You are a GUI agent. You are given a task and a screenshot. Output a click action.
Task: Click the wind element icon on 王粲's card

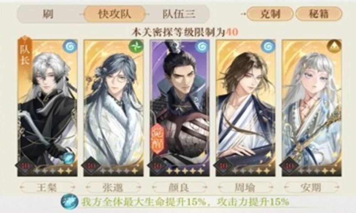click(70, 47)
